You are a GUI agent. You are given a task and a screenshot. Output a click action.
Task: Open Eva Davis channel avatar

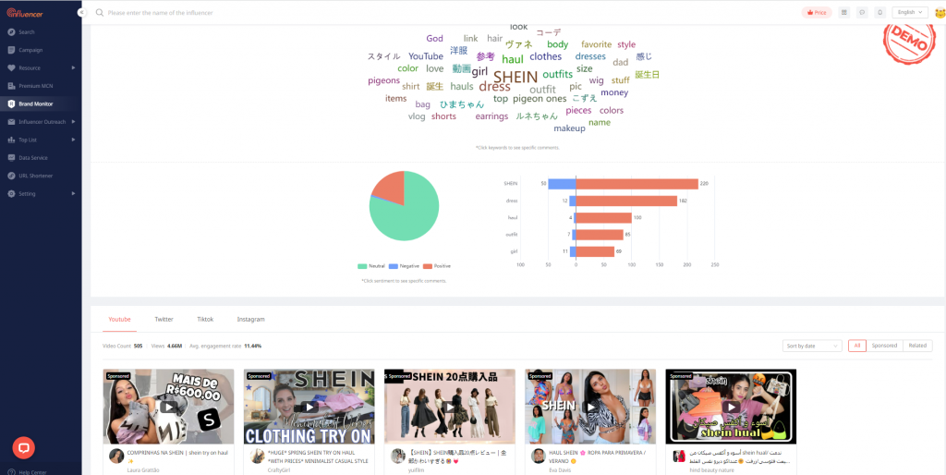539,456
